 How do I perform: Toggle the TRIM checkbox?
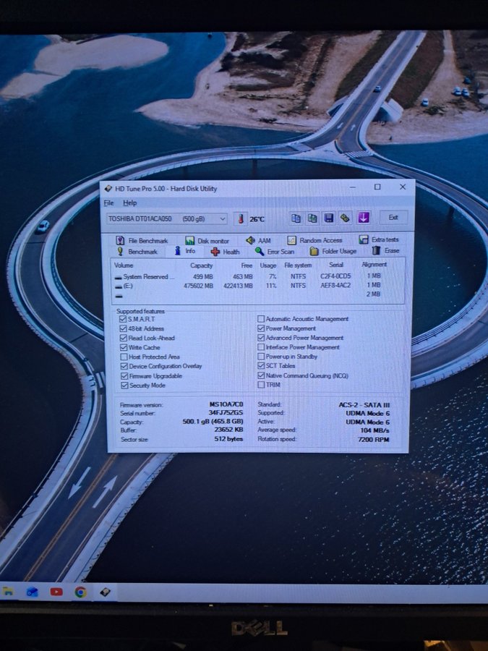tap(261, 385)
